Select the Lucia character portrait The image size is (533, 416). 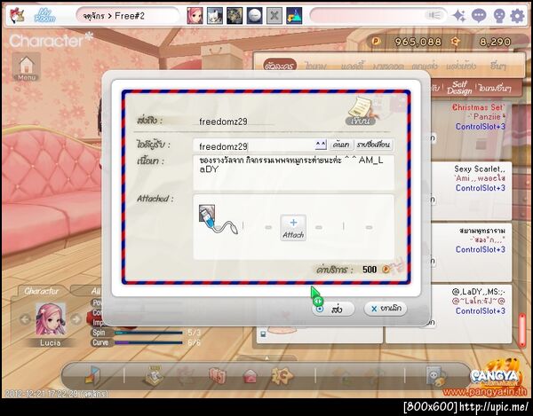[51, 319]
